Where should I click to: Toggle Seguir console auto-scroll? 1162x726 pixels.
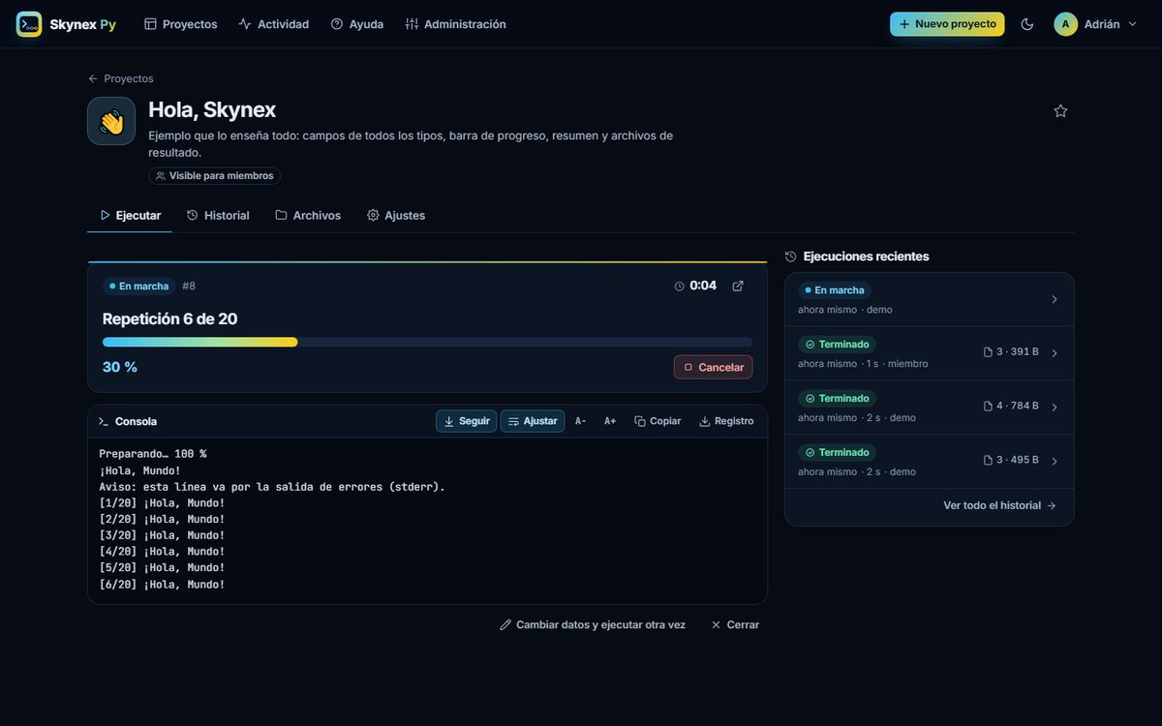(x=466, y=421)
